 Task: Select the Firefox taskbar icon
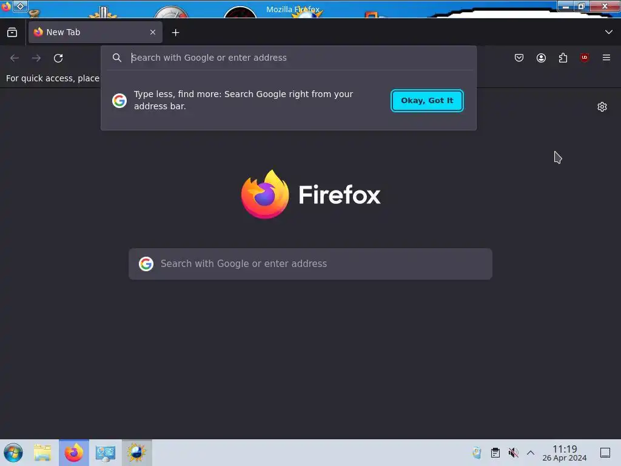(74, 453)
